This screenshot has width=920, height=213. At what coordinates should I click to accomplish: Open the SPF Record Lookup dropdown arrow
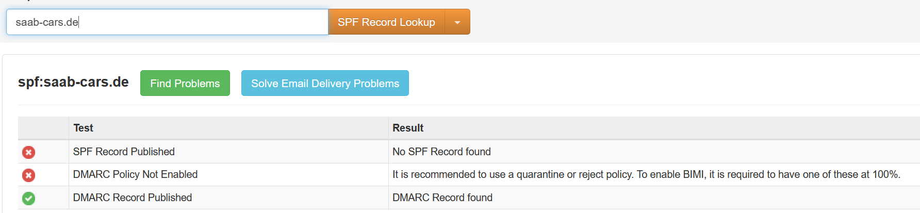click(457, 22)
